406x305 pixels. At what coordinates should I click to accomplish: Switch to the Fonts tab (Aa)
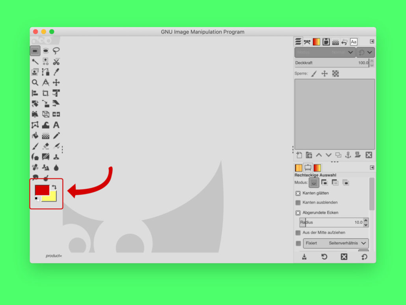pos(354,41)
